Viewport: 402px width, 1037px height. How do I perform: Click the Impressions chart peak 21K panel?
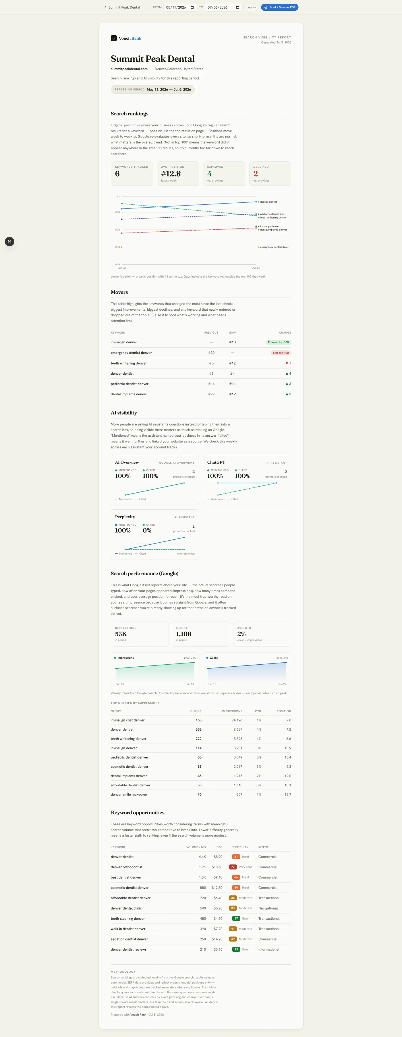coord(155,671)
